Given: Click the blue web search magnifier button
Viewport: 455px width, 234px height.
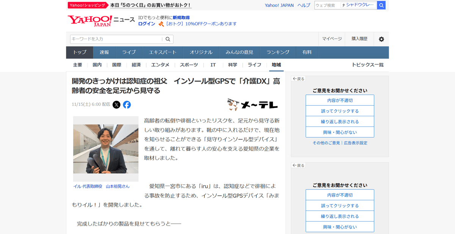Looking at the screenshot, I should click(381, 5).
